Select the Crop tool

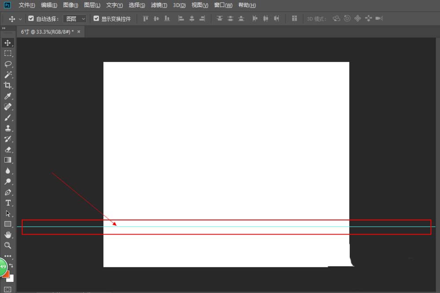click(x=7, y=85)
